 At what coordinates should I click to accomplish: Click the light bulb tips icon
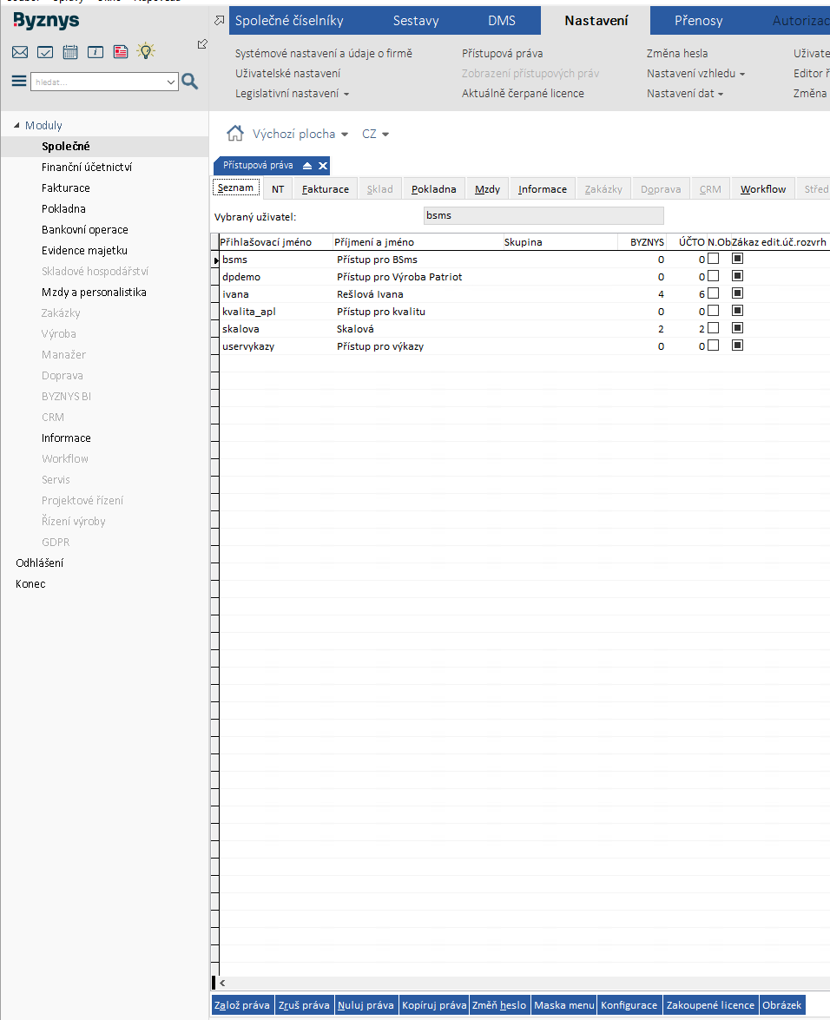[146, 51]
